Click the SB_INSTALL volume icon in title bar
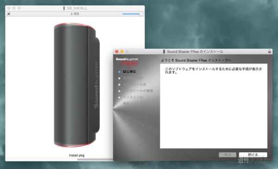Screen dimensions: 278x169 64,8
